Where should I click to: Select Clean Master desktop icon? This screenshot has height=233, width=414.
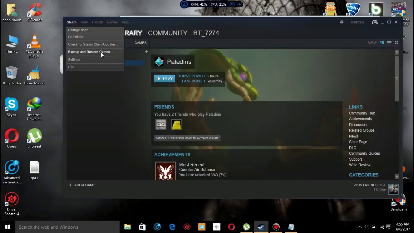(x=35, y=75)
